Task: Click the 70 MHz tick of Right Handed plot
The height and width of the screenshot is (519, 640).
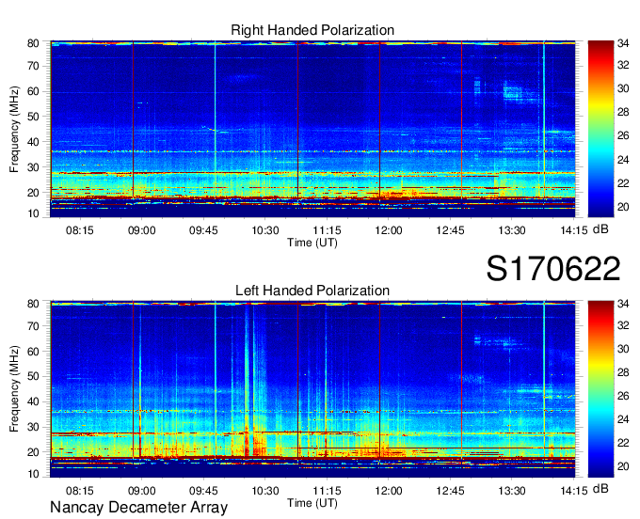Action: 33,66
